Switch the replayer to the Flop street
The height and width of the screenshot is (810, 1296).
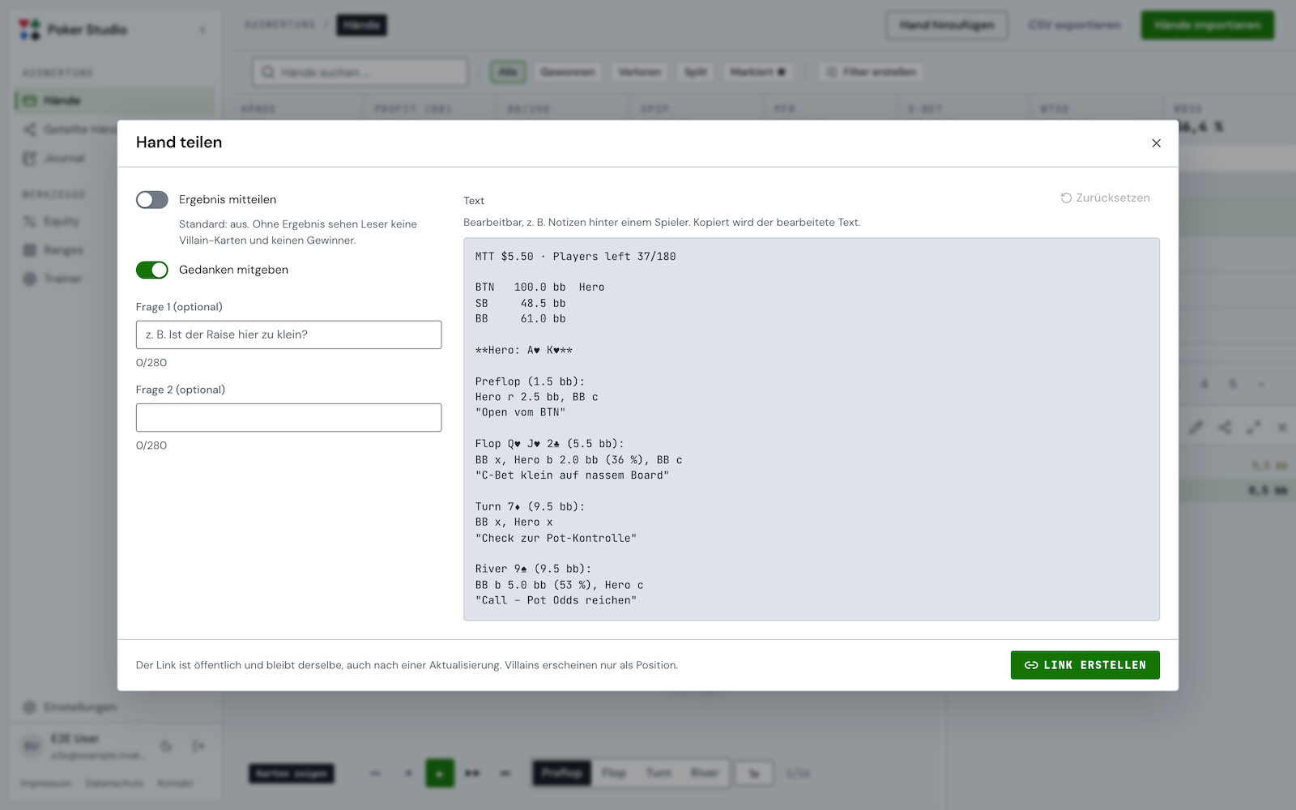click(x=614, y=773)
